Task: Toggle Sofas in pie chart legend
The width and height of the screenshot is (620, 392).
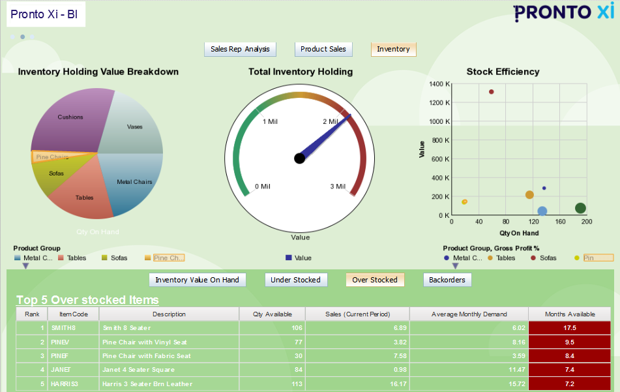Action: pyautogui.click(x=114, y=258)
